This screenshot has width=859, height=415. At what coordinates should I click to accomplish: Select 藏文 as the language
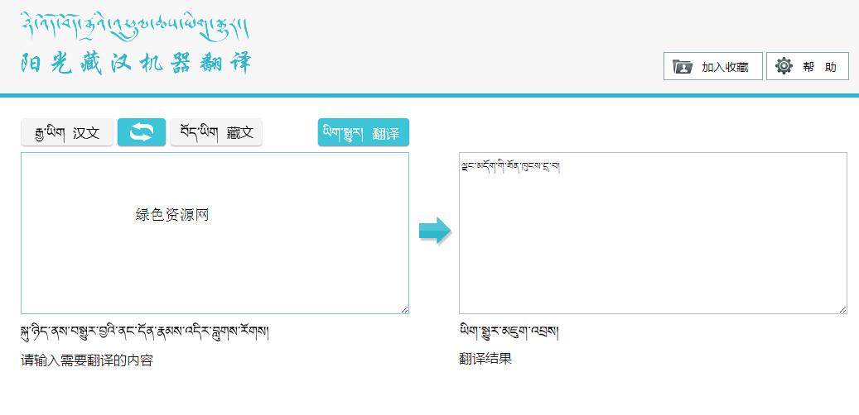[x=216, y=132]
